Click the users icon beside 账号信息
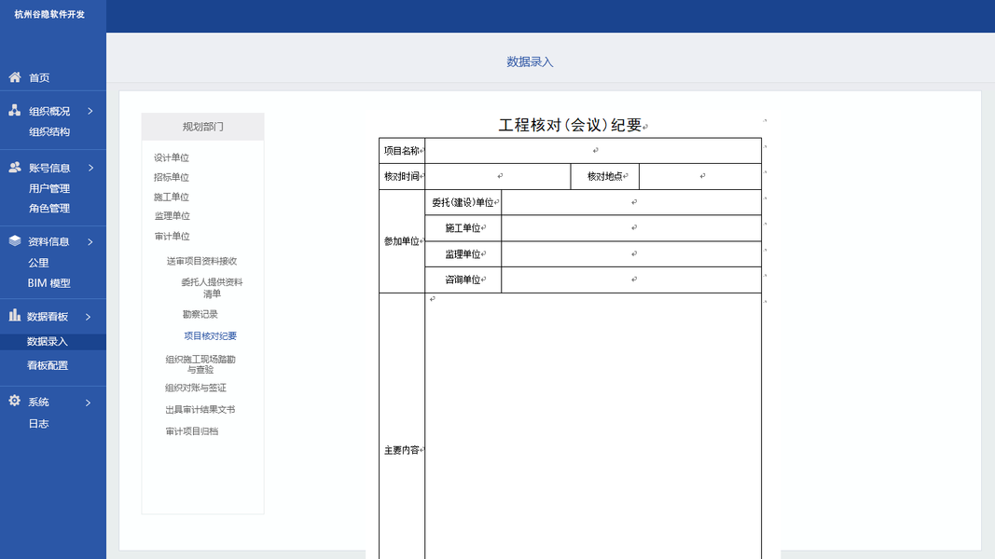Image resolution: width=995 pixels, height=559 pixels. point(15,168)
